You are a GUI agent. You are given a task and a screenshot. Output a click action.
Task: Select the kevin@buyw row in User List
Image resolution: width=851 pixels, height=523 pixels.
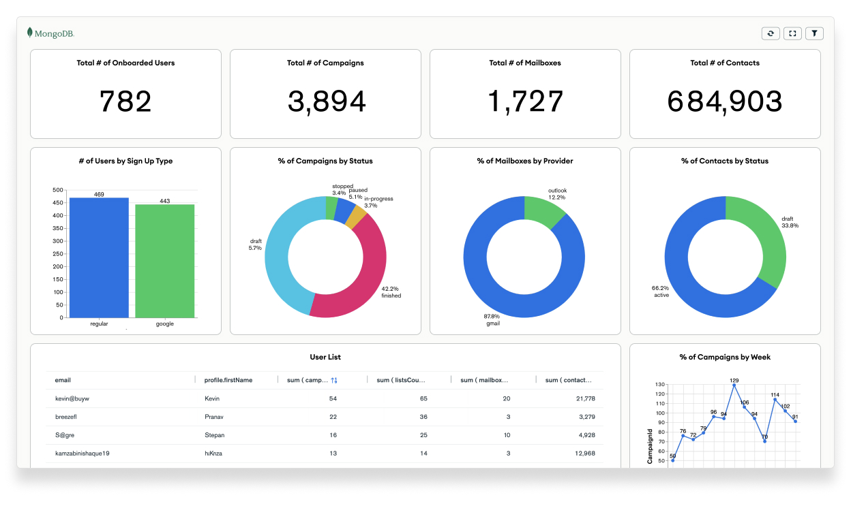click(x=325, y=398)
